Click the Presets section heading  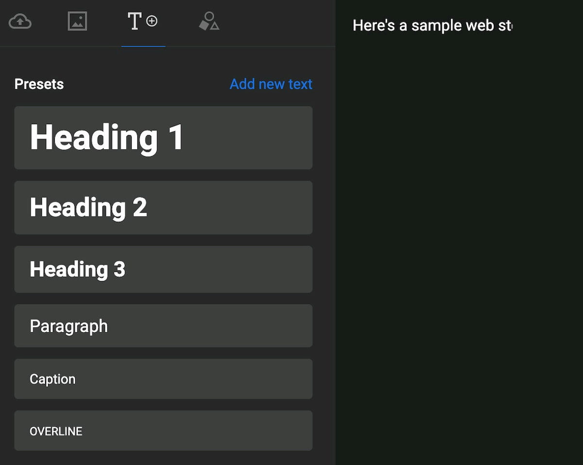pos(39,84)
